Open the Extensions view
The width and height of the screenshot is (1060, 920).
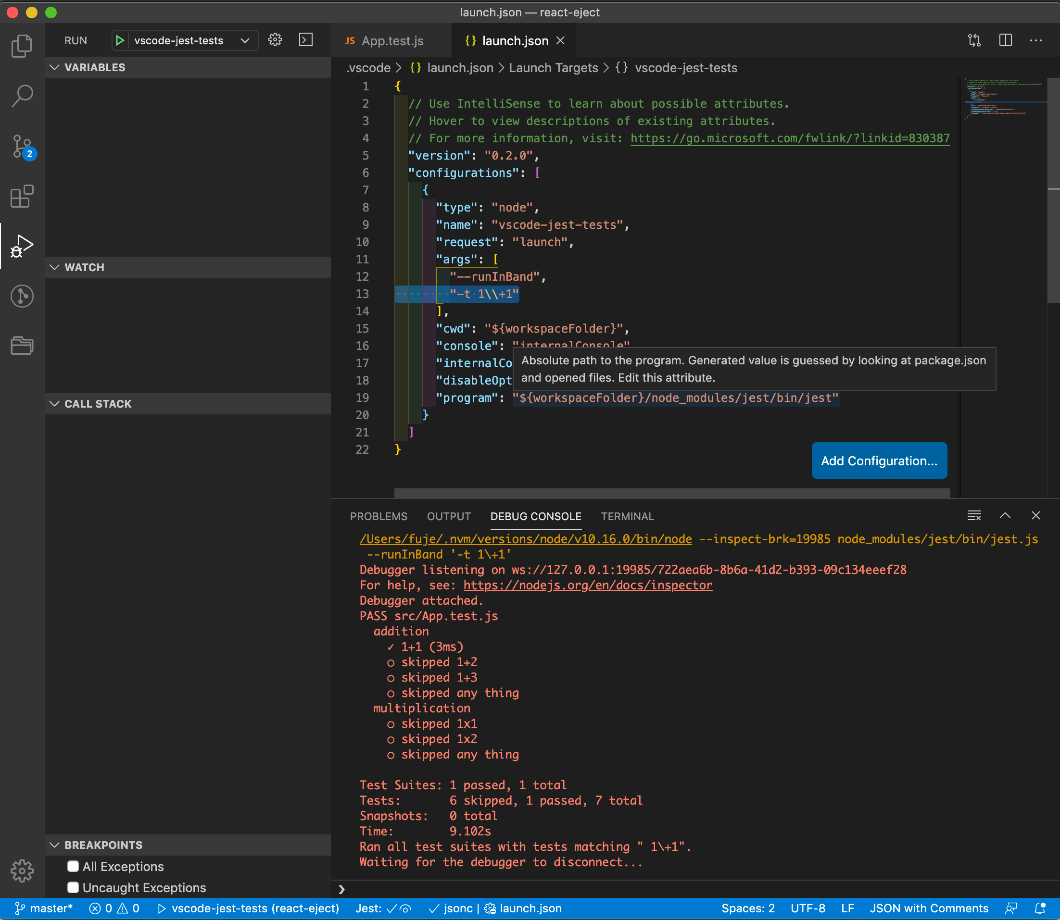point(22,196)
